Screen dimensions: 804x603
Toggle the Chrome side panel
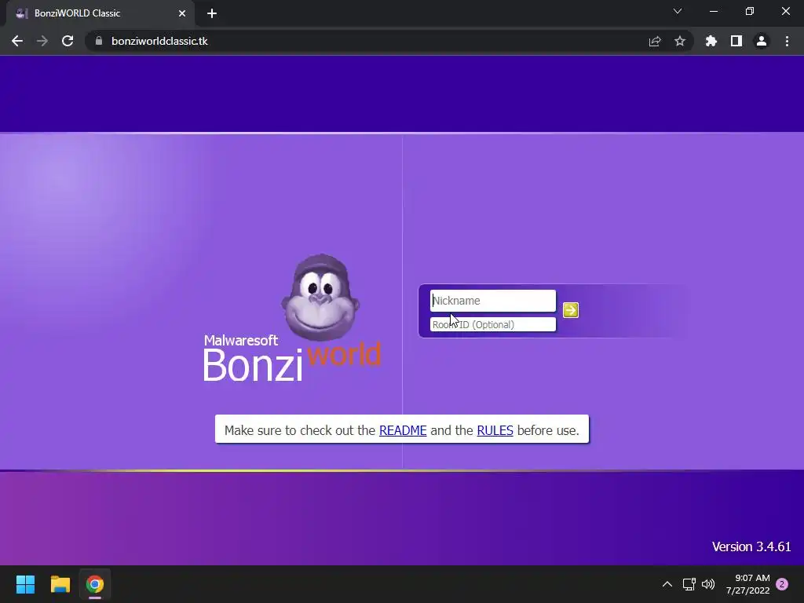click(736, 41)
